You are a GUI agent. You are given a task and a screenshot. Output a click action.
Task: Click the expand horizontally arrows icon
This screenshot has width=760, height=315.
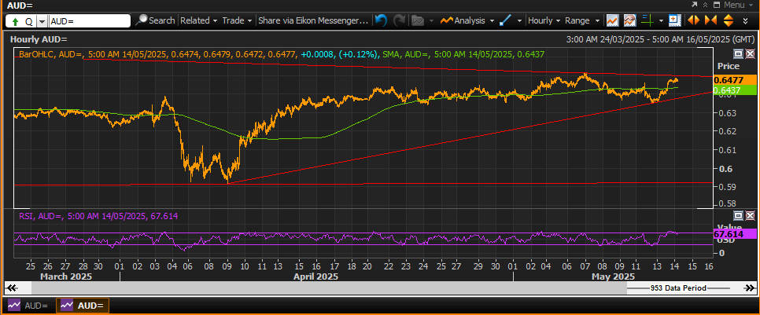coord(694,20)
